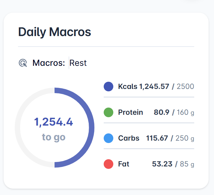Click the Daily Macros heading
This screenshot has width=214, height=195.
[55, 32]
